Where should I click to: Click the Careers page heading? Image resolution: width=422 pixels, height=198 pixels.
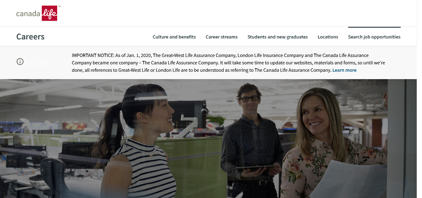click(x=30, y=37)
